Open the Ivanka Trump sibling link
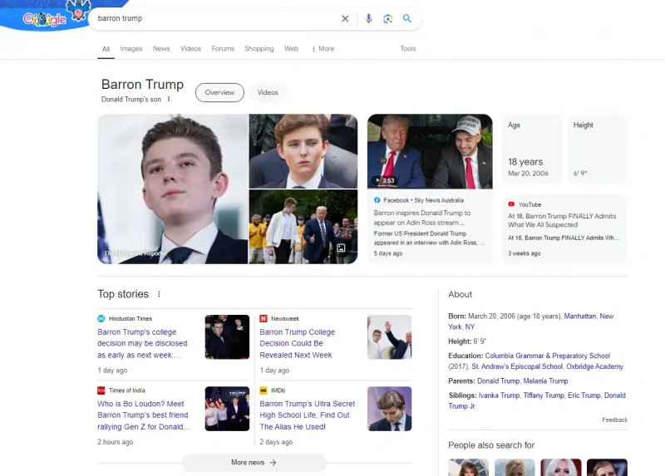 (x=500, y=395)
